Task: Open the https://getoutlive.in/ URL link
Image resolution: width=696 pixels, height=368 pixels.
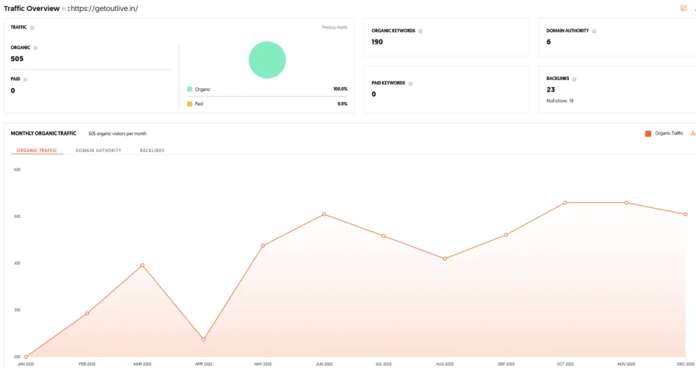Action: coord(104,8)
